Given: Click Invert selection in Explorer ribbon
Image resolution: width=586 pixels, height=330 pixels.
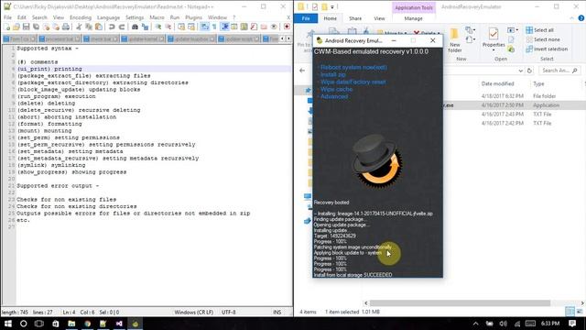Looking at the screenshot, I should [547, 49].
